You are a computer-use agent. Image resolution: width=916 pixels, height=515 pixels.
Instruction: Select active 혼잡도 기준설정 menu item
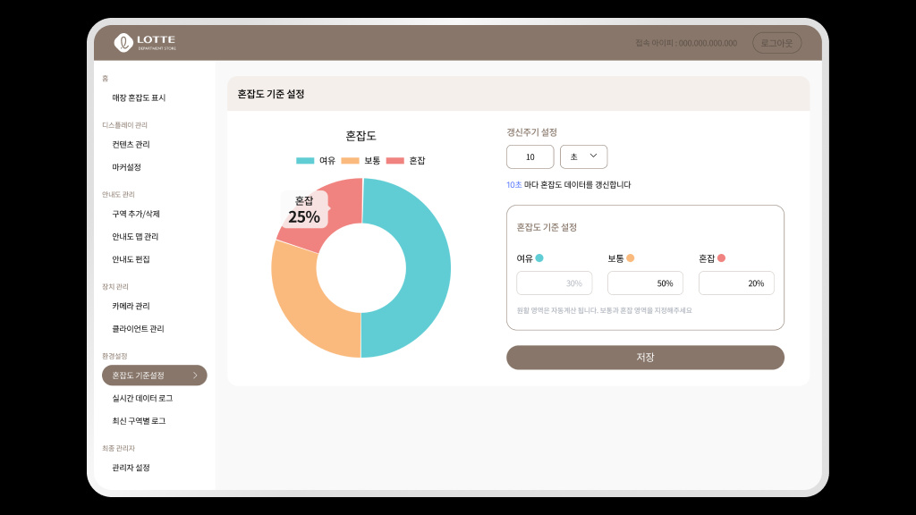154,376
